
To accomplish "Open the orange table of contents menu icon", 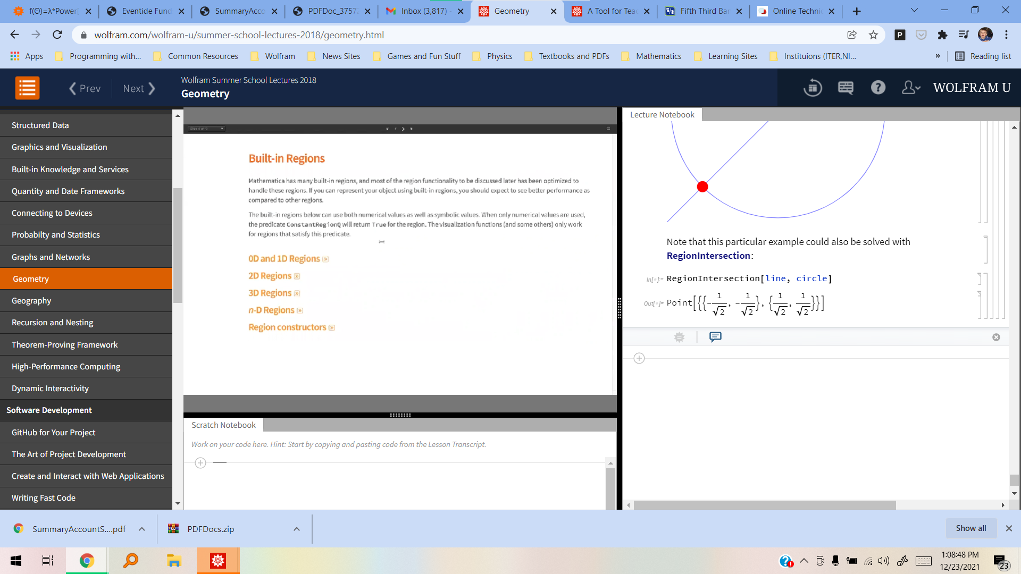I will click(x=27, y=88).
